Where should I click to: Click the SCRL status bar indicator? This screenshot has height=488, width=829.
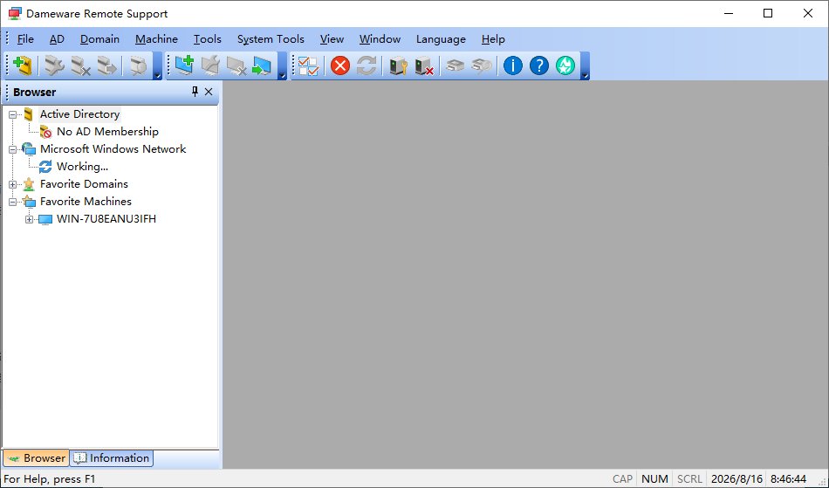click(689, 479)
